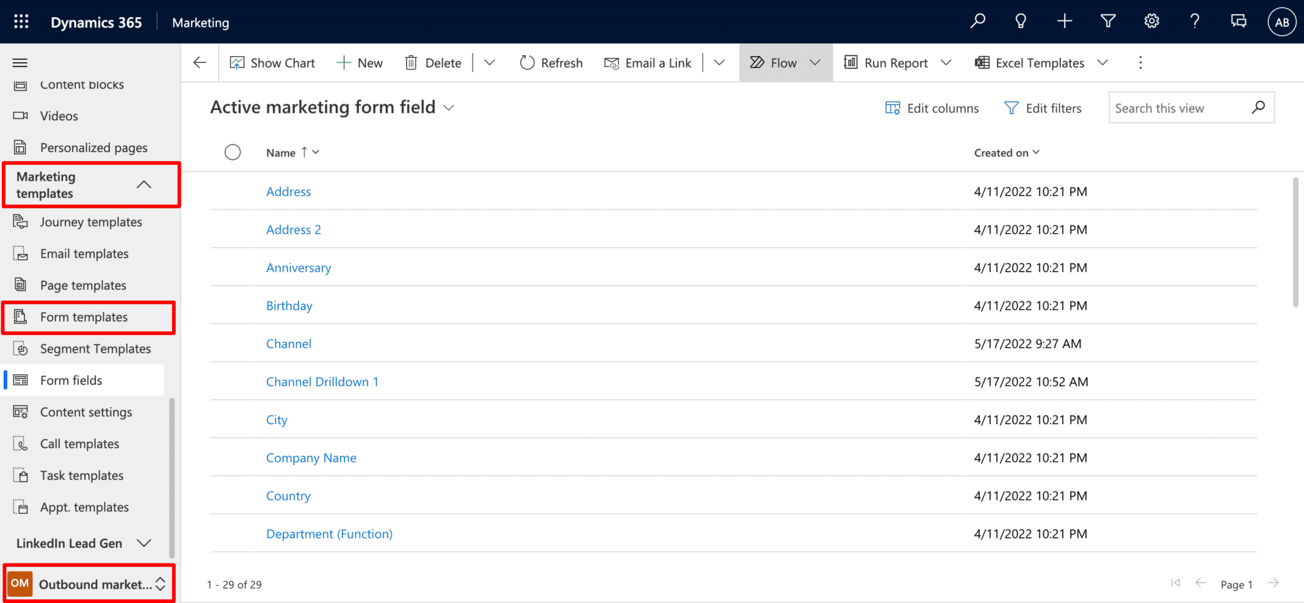Open quick create with the plus icon
The width and height of the screenshot is (1304, 603).
1065,21
